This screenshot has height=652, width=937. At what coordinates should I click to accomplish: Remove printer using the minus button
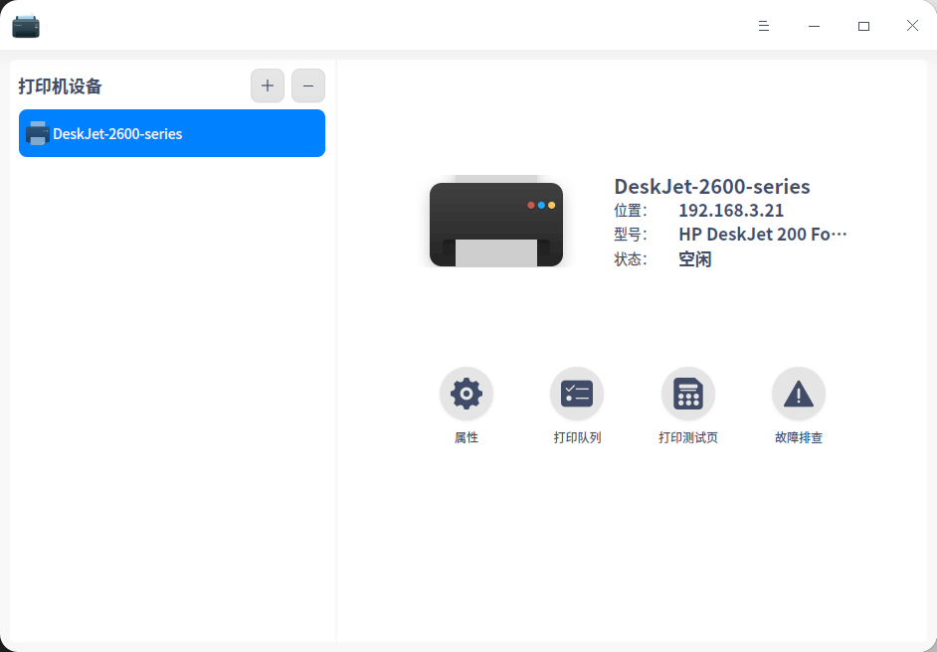tap(308, 85)
